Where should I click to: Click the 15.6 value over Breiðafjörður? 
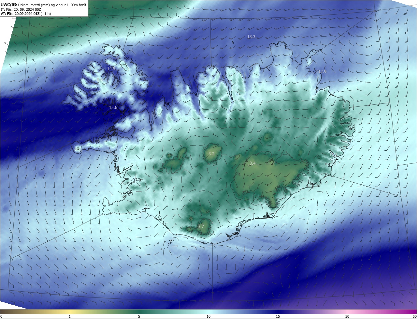coord(113,107)
